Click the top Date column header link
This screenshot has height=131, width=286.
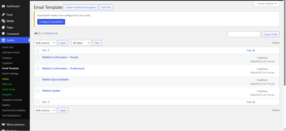point(249,50)
